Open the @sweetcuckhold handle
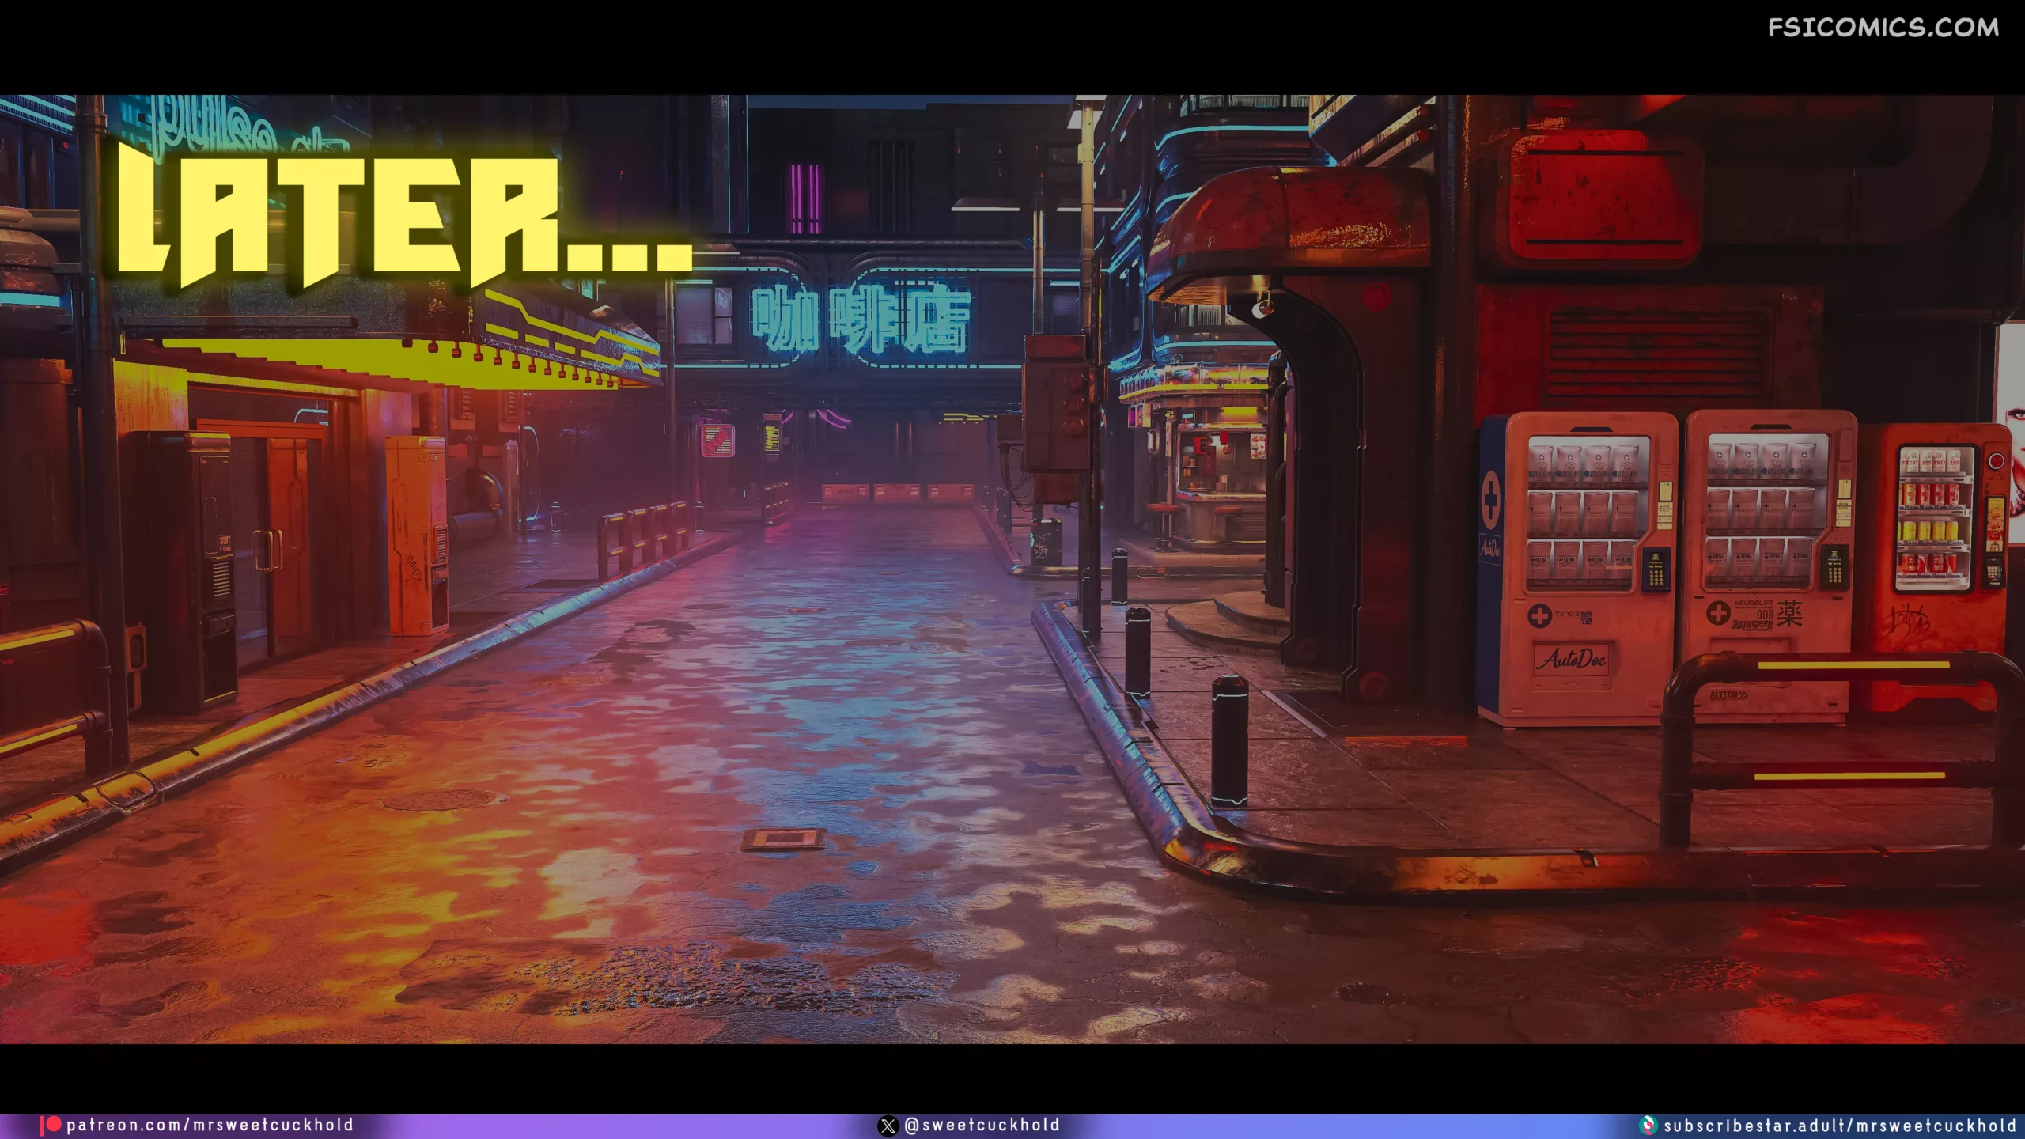This screenshot has height=1139, width=2025. pos(982,1125)
